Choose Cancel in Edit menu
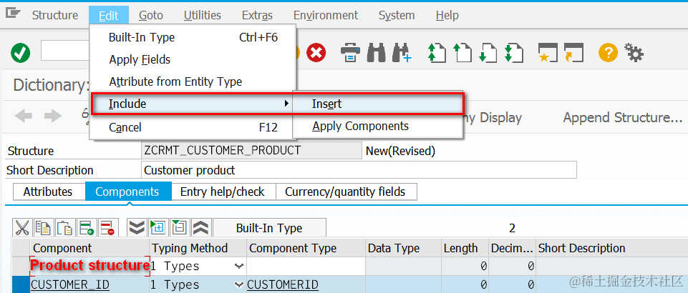 point(193,127)
